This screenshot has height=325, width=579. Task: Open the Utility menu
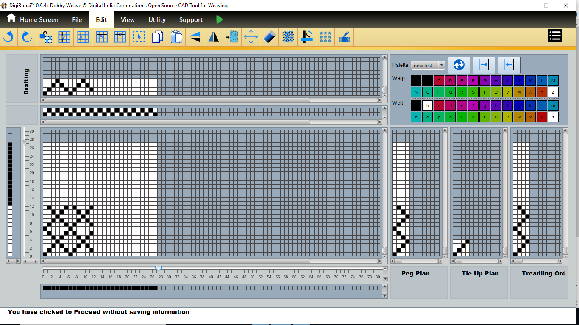coord(157,20)
